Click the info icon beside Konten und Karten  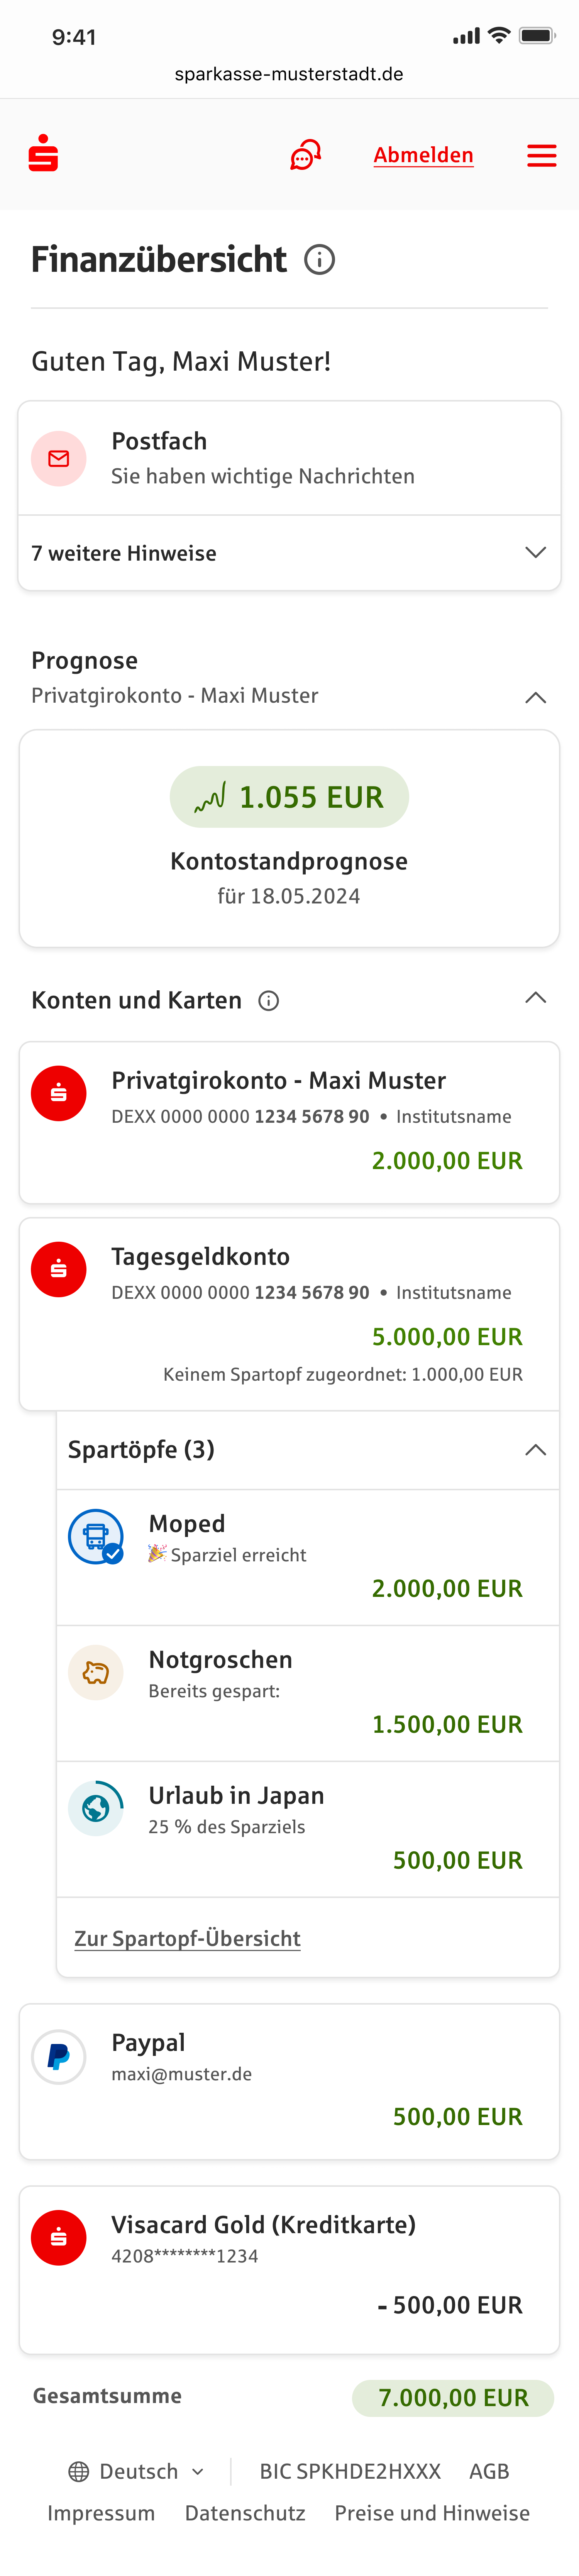[269, 999]
